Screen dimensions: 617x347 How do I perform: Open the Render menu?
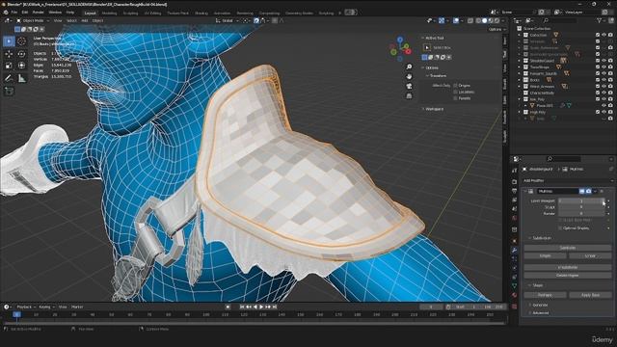(39, 13)
